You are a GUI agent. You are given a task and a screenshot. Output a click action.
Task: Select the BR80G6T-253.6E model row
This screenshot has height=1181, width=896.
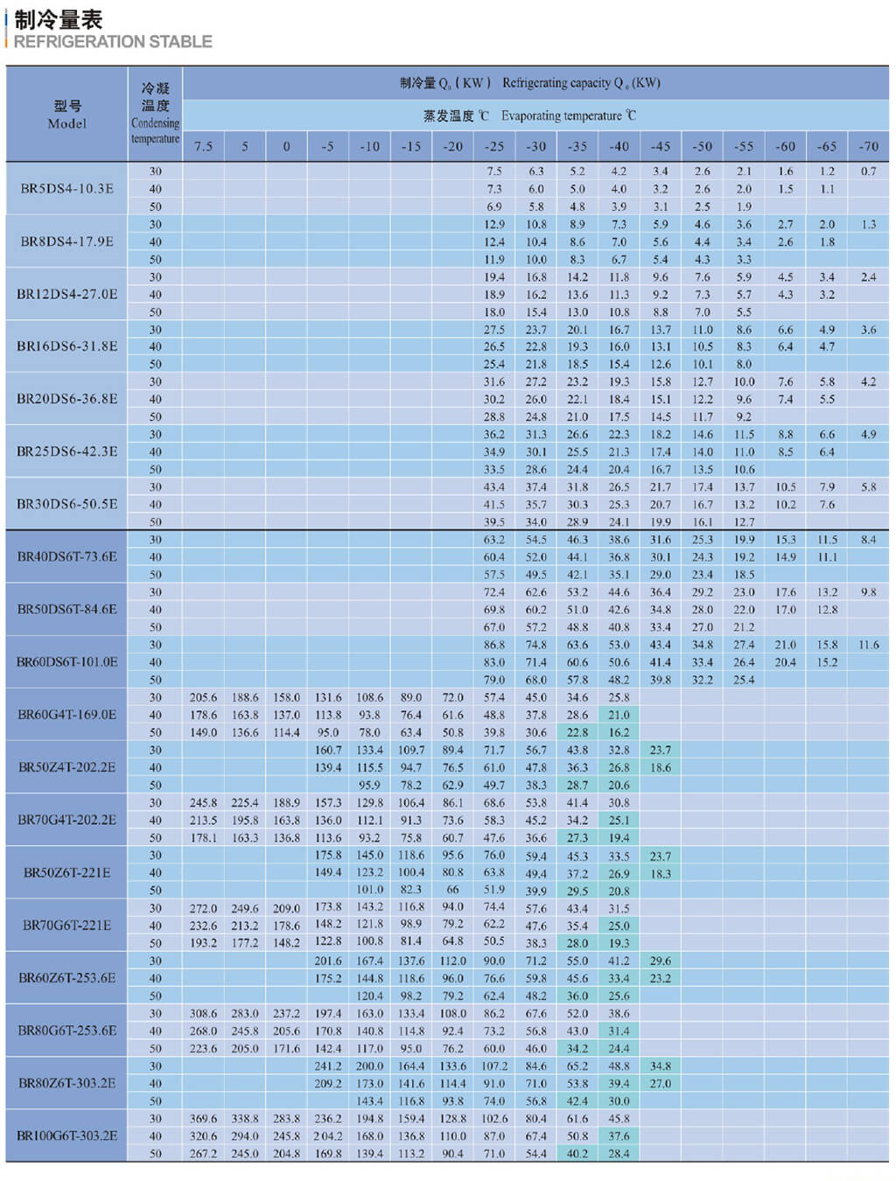point(67,1031)
